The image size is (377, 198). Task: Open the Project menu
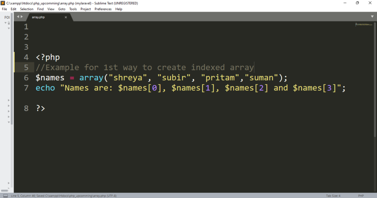coord(85,9)
